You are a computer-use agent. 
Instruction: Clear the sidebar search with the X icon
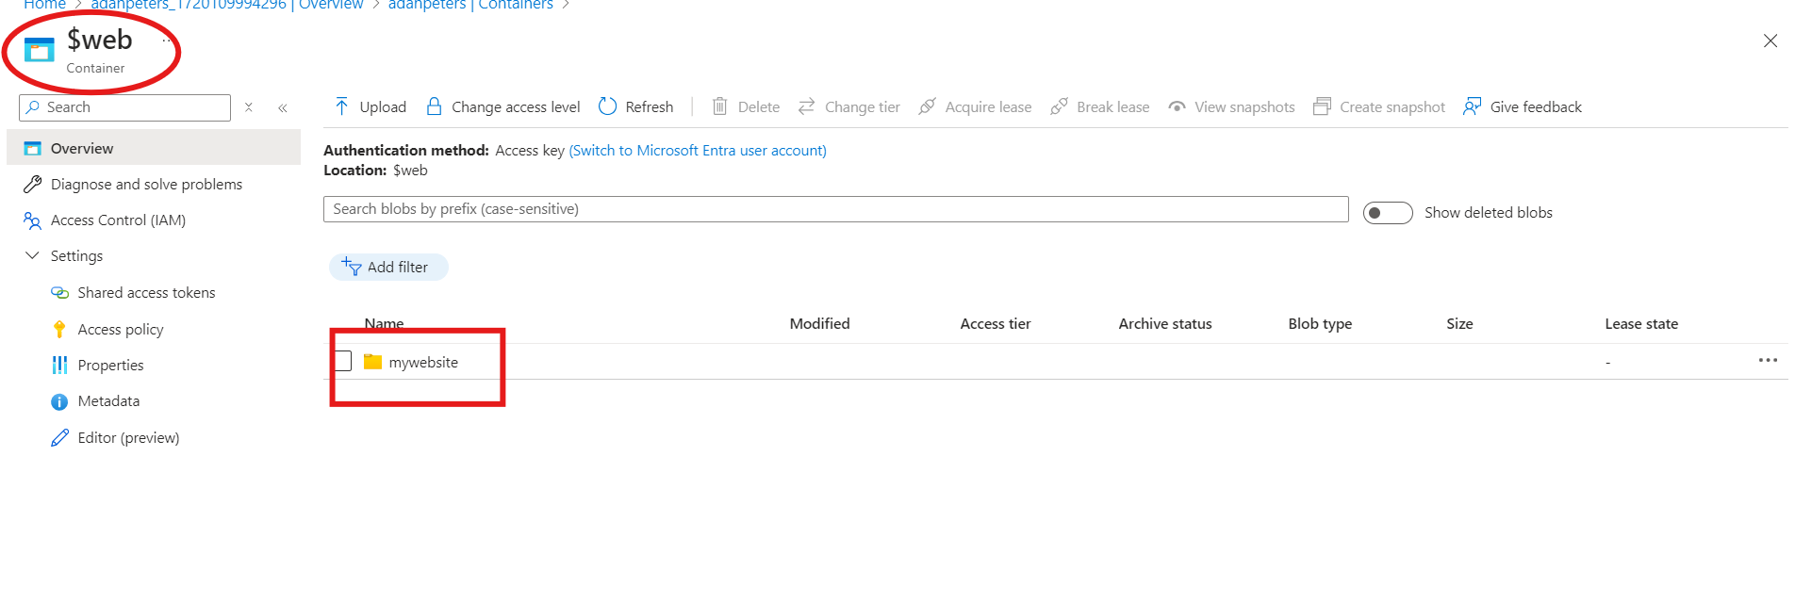point(249,107)
